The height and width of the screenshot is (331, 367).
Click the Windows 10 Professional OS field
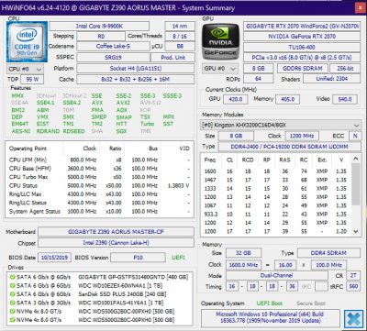pos(270,317)
